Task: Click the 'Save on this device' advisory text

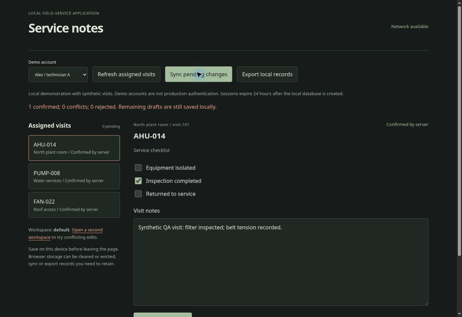Action: point(74,256)
